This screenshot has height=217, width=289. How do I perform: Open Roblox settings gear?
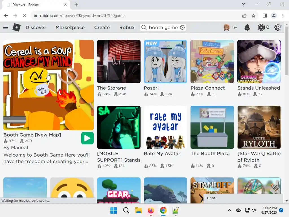click(278, 27)
